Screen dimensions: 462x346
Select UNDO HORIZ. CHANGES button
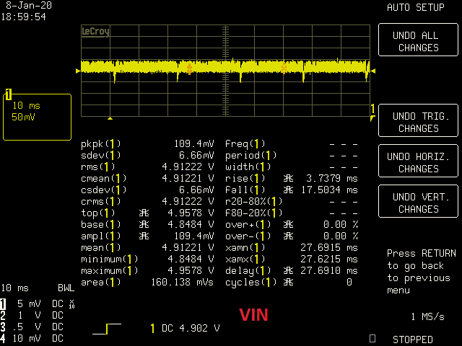[x=418, y=161]
